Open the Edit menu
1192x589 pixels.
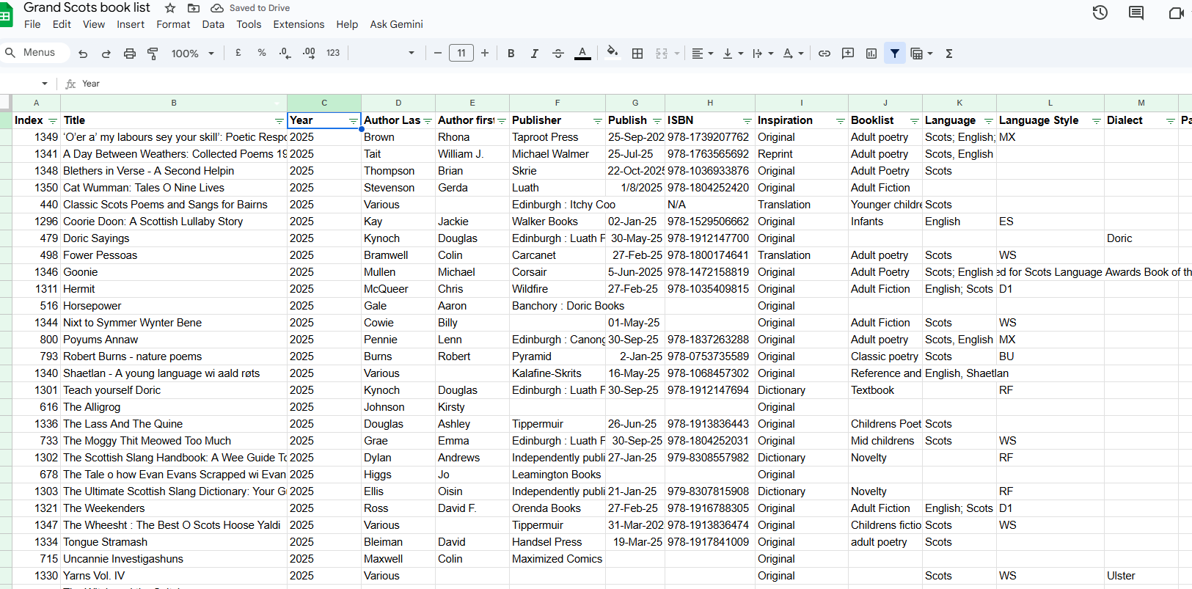62,24
